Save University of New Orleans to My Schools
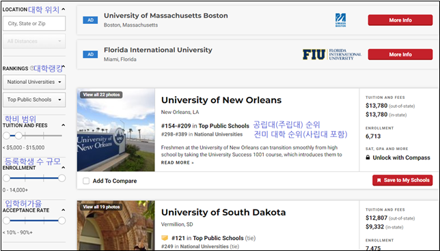 coord(402,180)
